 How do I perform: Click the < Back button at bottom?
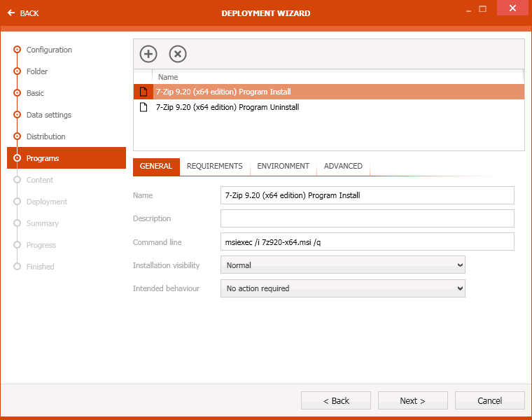(336, 400)
